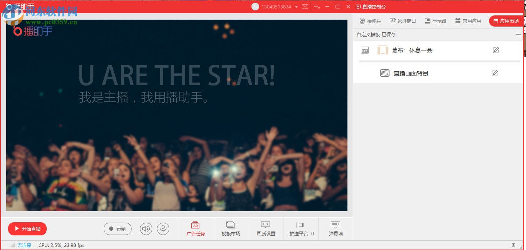Close the 播助手 window
Viewport: 526px width, 250px height.
click(348, 7)
